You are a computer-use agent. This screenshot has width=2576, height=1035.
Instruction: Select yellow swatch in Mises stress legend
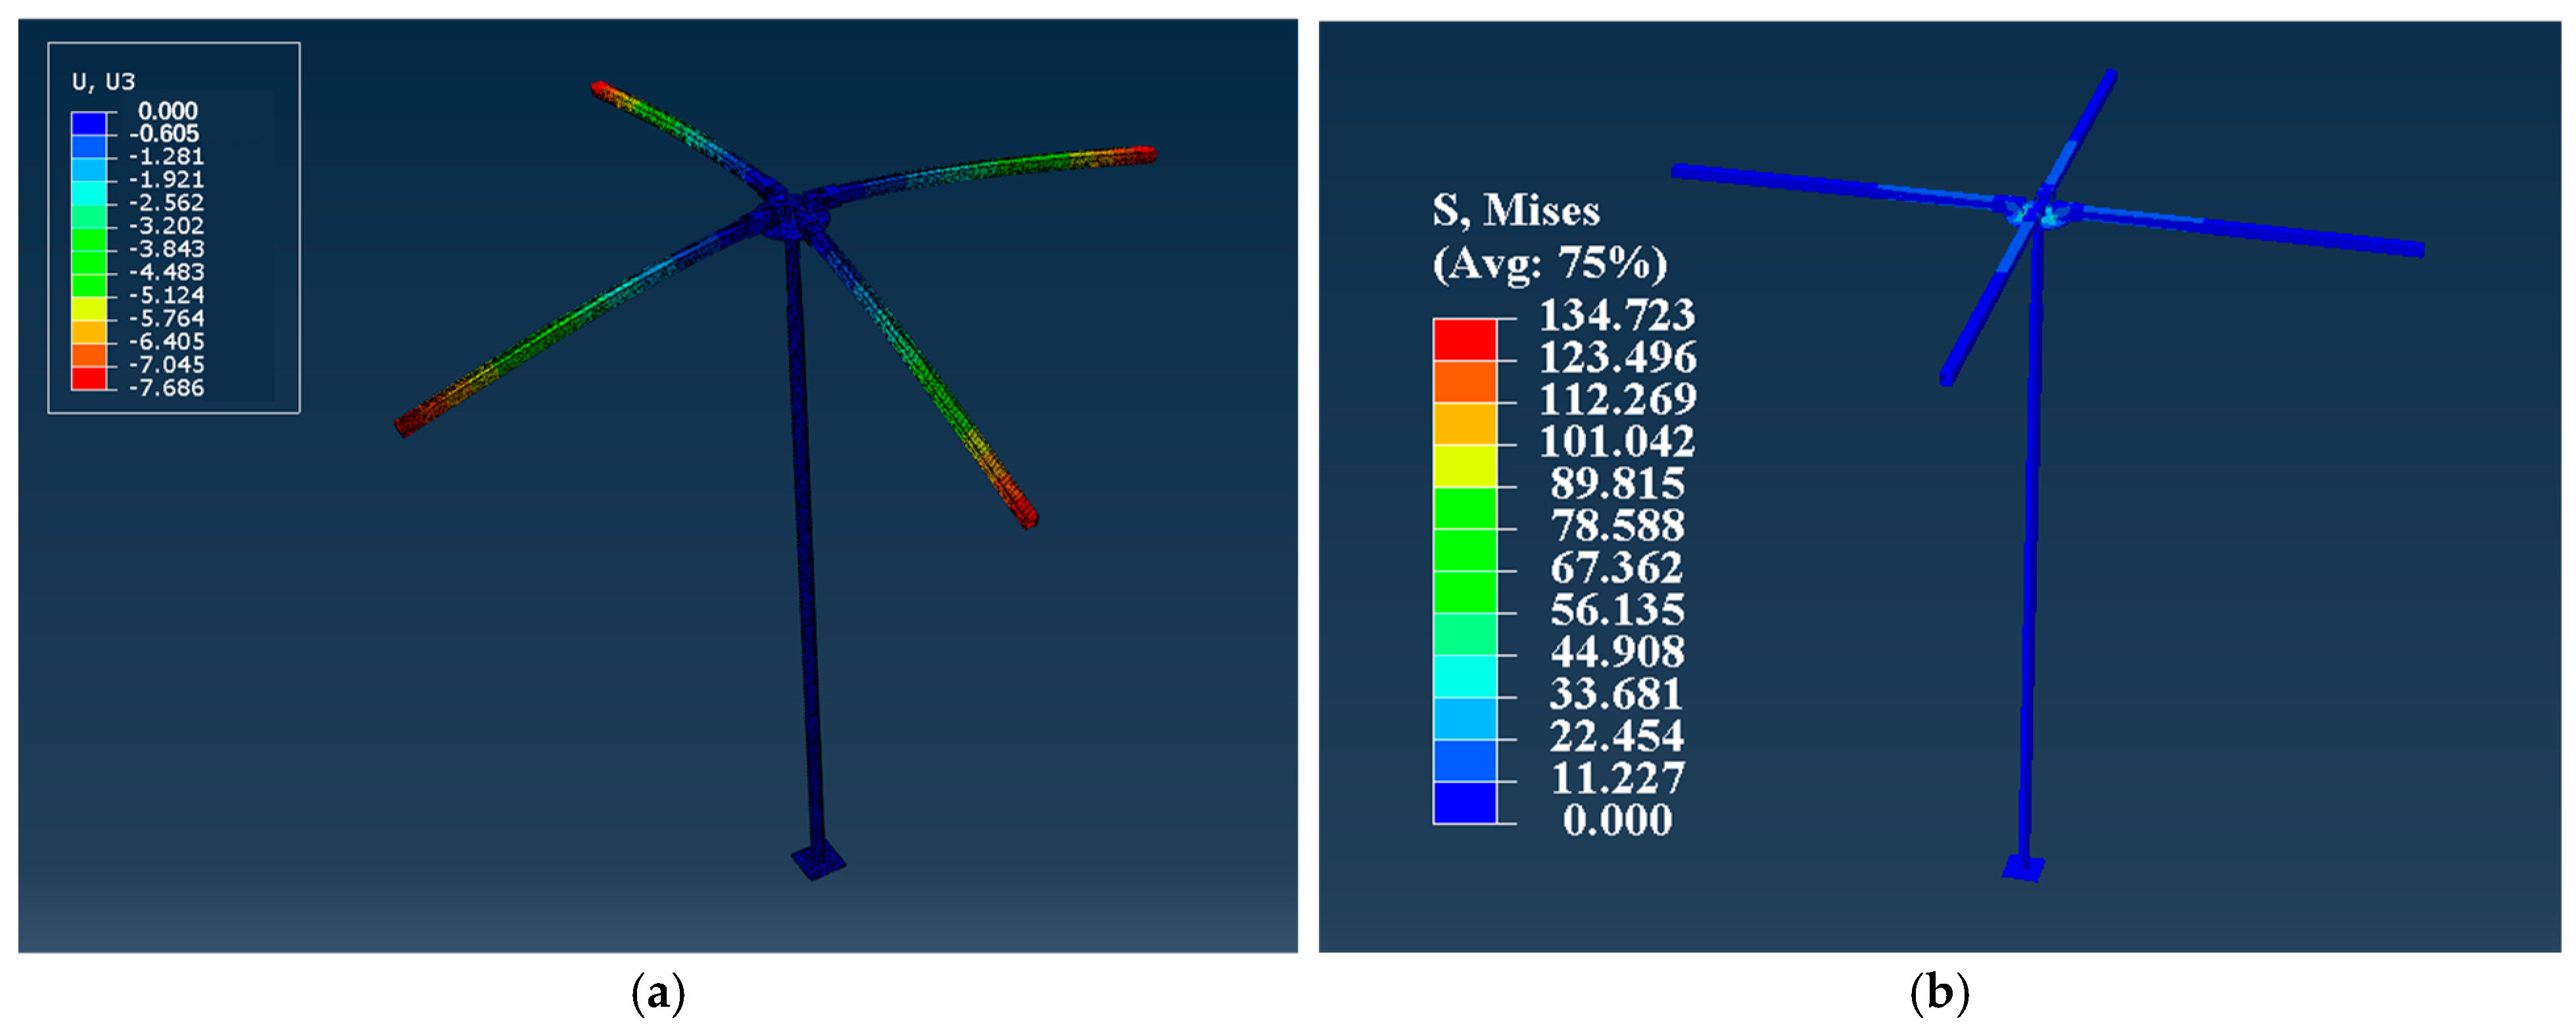tap(1465, 465)
